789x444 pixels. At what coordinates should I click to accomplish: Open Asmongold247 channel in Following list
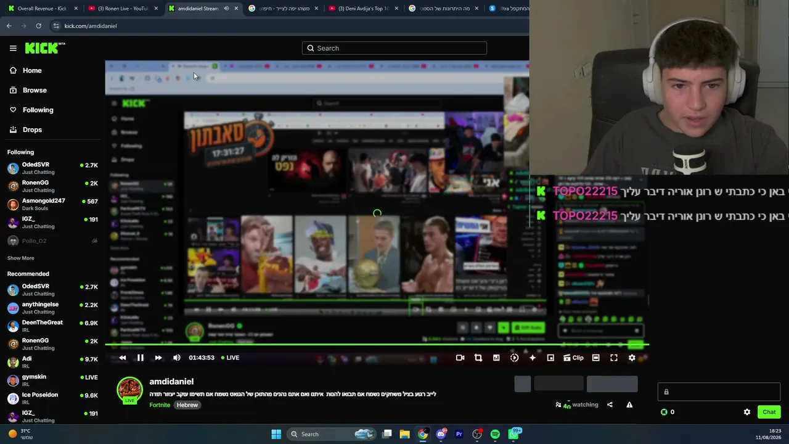click(x=52, y=204)
